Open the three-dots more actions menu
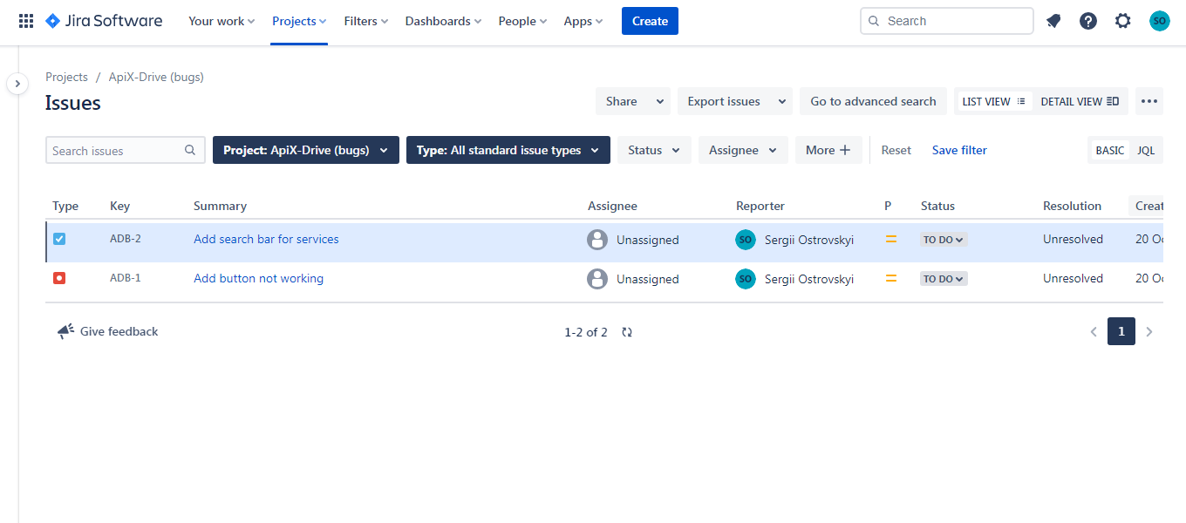 point(1149,101)
